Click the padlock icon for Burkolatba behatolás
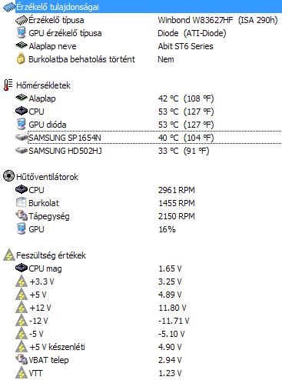 pos(21,58)
